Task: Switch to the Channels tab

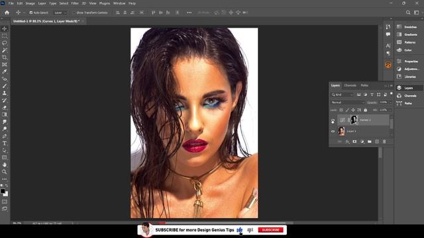Action: (350, 85)
